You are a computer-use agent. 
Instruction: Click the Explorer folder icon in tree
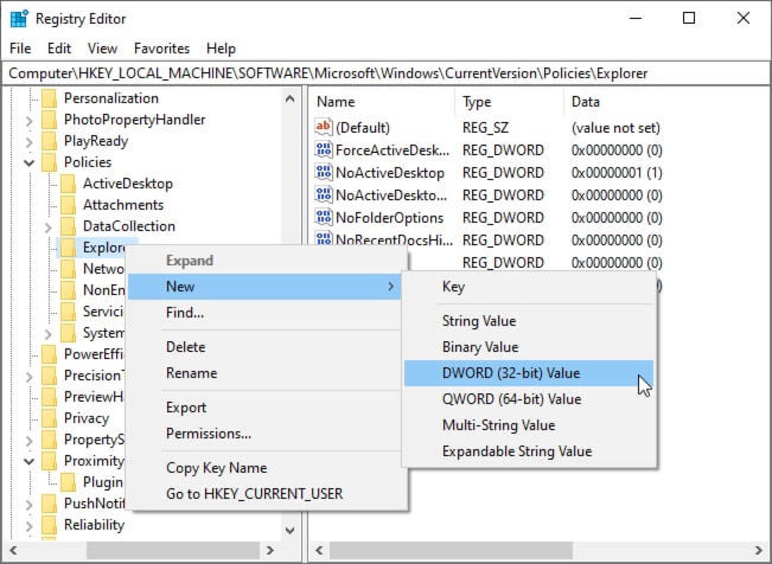[68, 247]
